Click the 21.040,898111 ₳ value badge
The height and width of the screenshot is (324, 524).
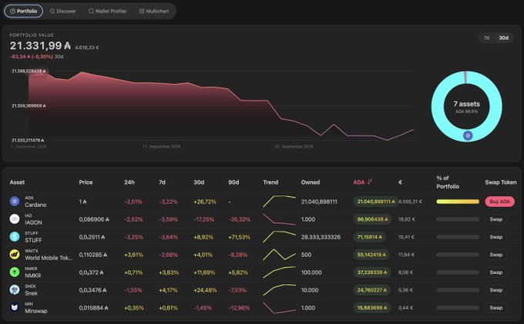pos(376,202)
